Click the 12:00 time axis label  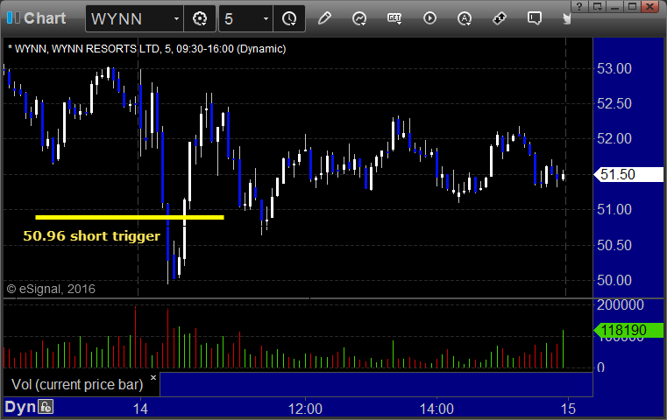pos(305,409)
